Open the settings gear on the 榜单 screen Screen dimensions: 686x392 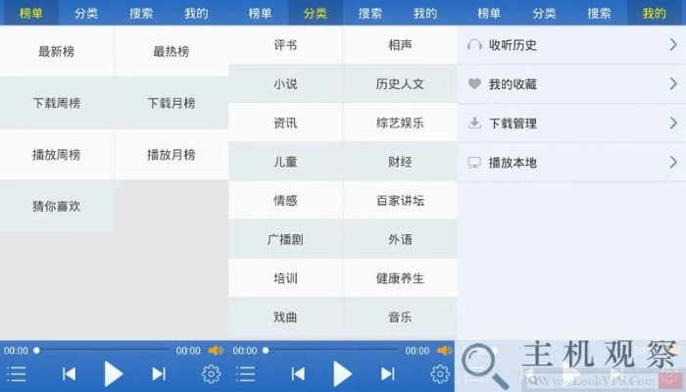[x=211, y=374]
